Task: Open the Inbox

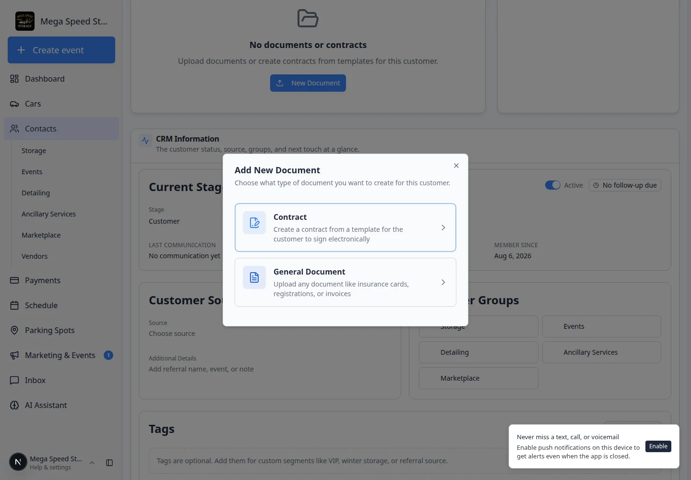Action: pos(61,380)
